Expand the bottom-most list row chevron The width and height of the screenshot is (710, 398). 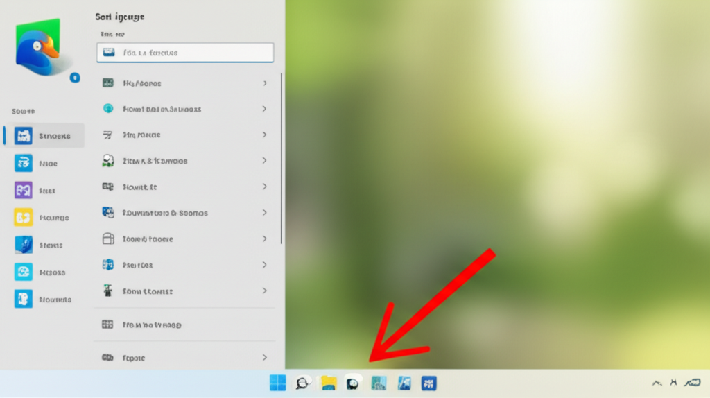click(x=264, y=358)
